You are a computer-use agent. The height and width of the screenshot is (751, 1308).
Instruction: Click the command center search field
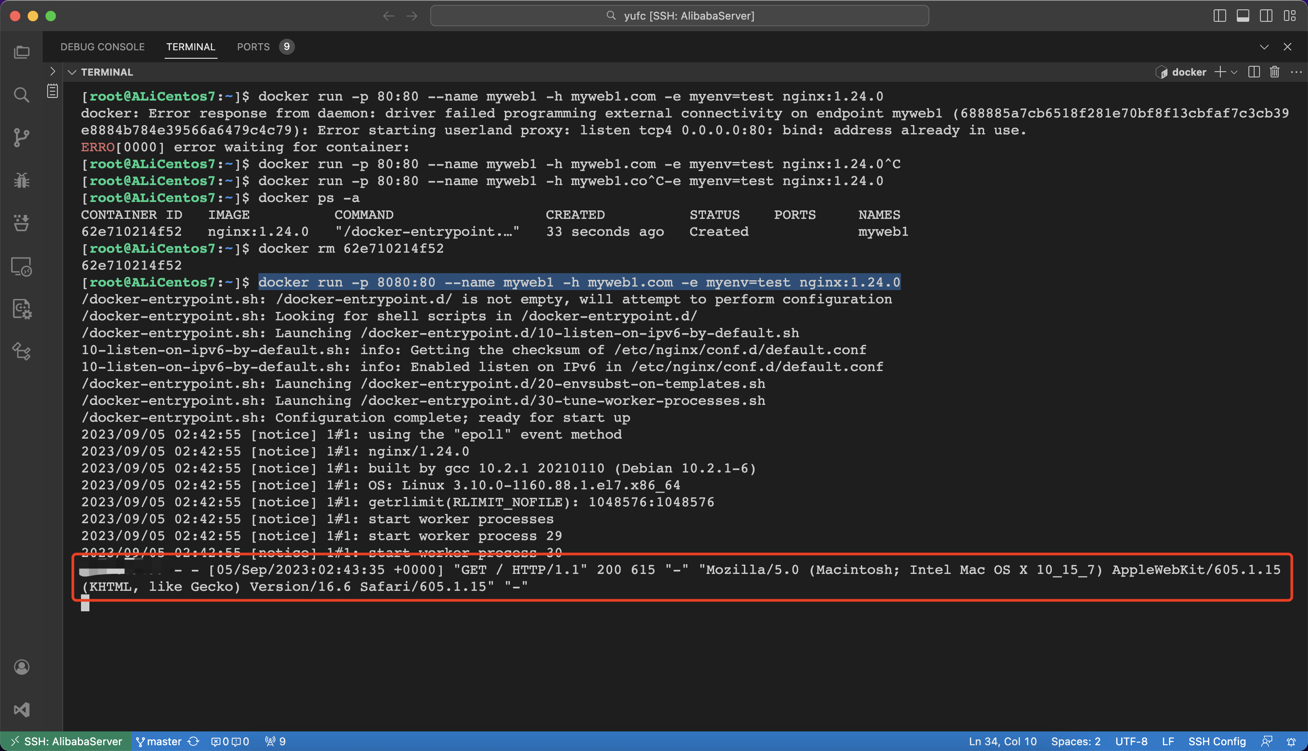pyautogui.click(x=679, y=16)
